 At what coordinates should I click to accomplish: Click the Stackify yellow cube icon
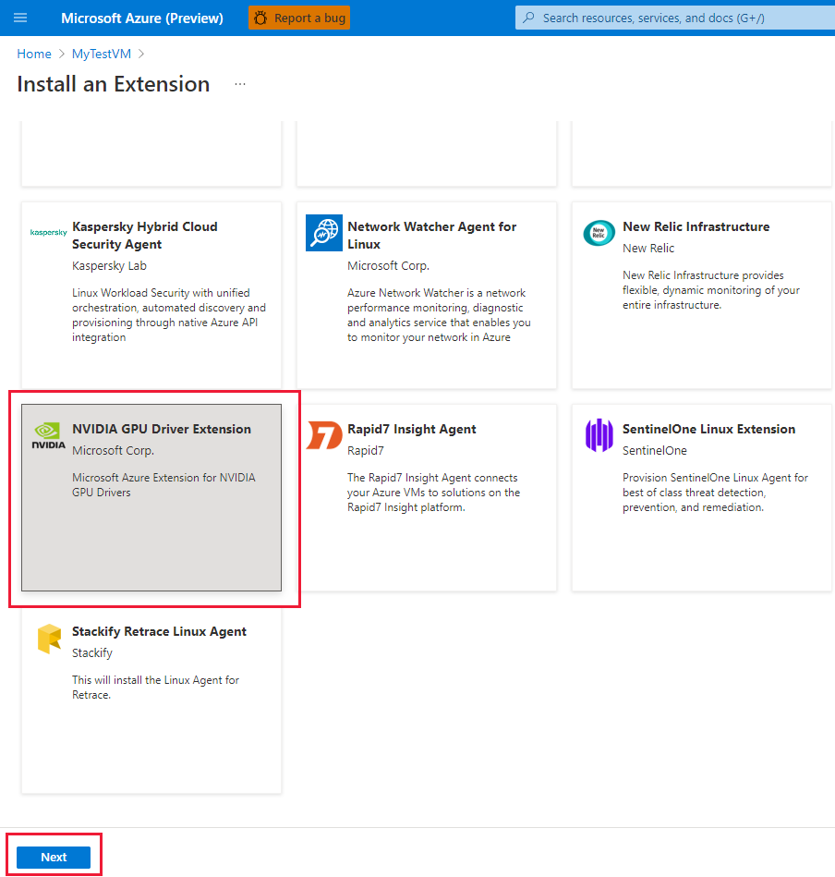click(x=48, y=638)
